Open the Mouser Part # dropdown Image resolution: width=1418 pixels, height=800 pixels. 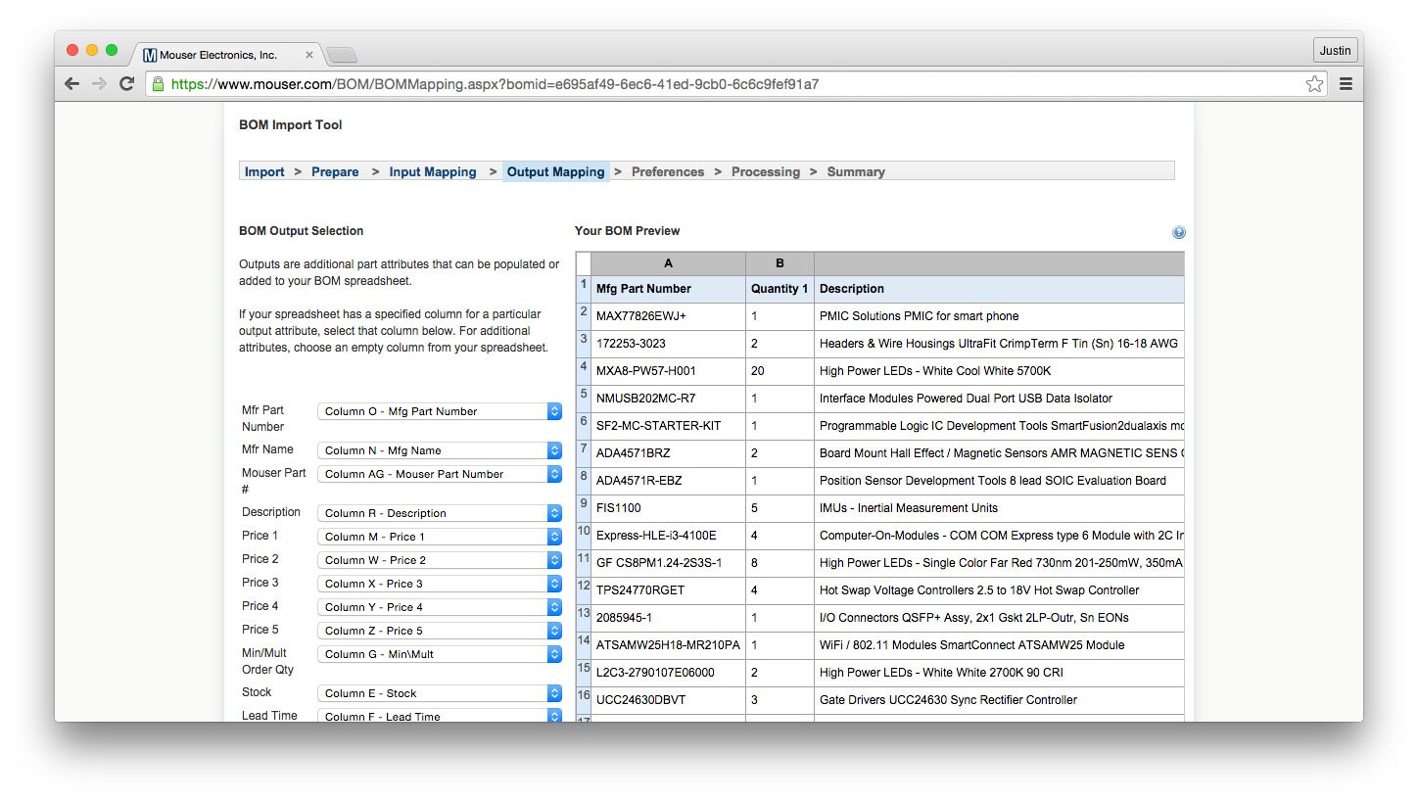439,474
